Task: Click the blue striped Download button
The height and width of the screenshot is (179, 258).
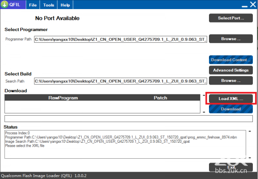Action: 231,109
